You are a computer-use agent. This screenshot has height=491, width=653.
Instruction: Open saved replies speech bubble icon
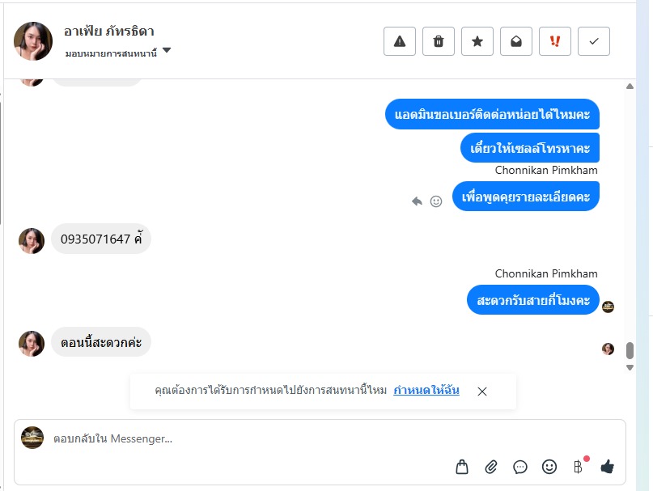pyautogui.click(x=520, y=468)
